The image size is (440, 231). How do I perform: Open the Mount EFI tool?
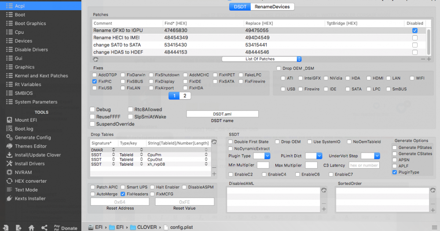(x=26, y=120)
